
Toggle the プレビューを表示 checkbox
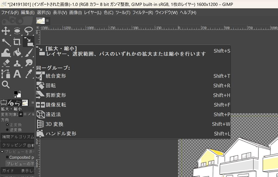pyautogui.click(x=2, y=152)
